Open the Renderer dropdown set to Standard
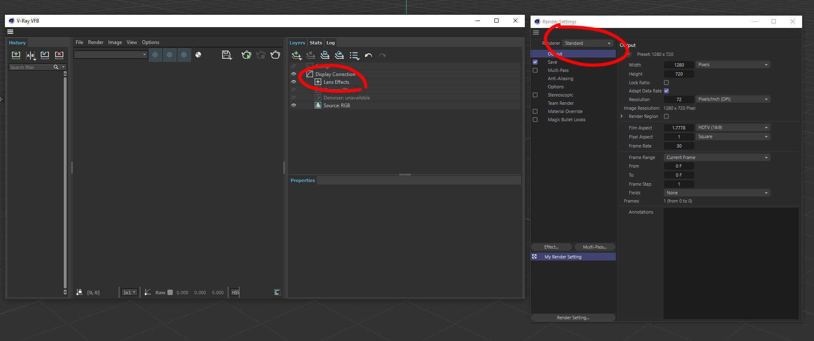 pos(587,43)
